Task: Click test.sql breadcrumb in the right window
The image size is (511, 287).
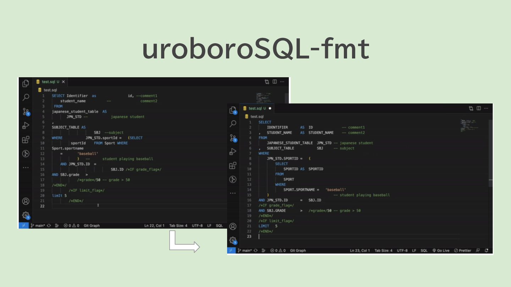Action: (x=254, y=117)
